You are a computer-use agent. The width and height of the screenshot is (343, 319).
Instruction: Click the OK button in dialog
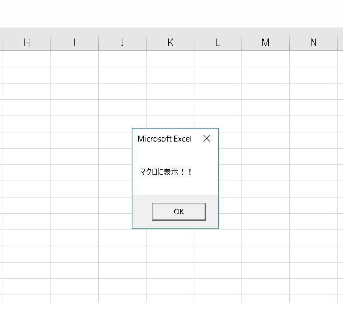pyautogui.click(x=179, y=212)
